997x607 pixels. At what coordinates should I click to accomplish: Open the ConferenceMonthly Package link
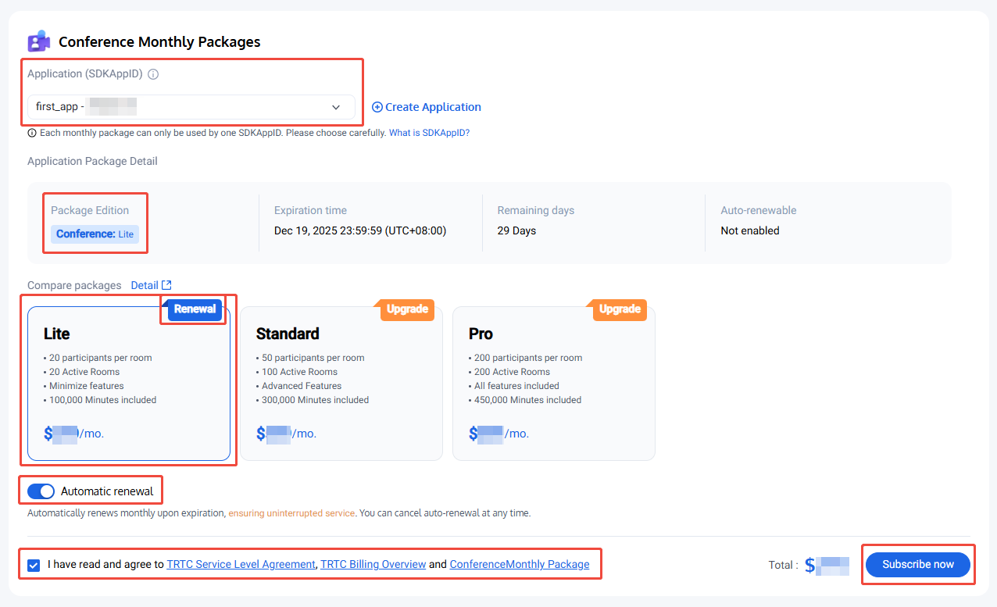[x=519, y=564]
